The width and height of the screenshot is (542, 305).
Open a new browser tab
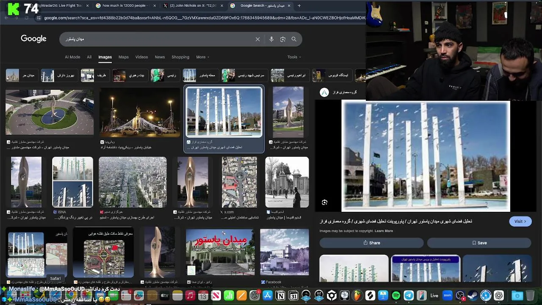tap(299, 6)
